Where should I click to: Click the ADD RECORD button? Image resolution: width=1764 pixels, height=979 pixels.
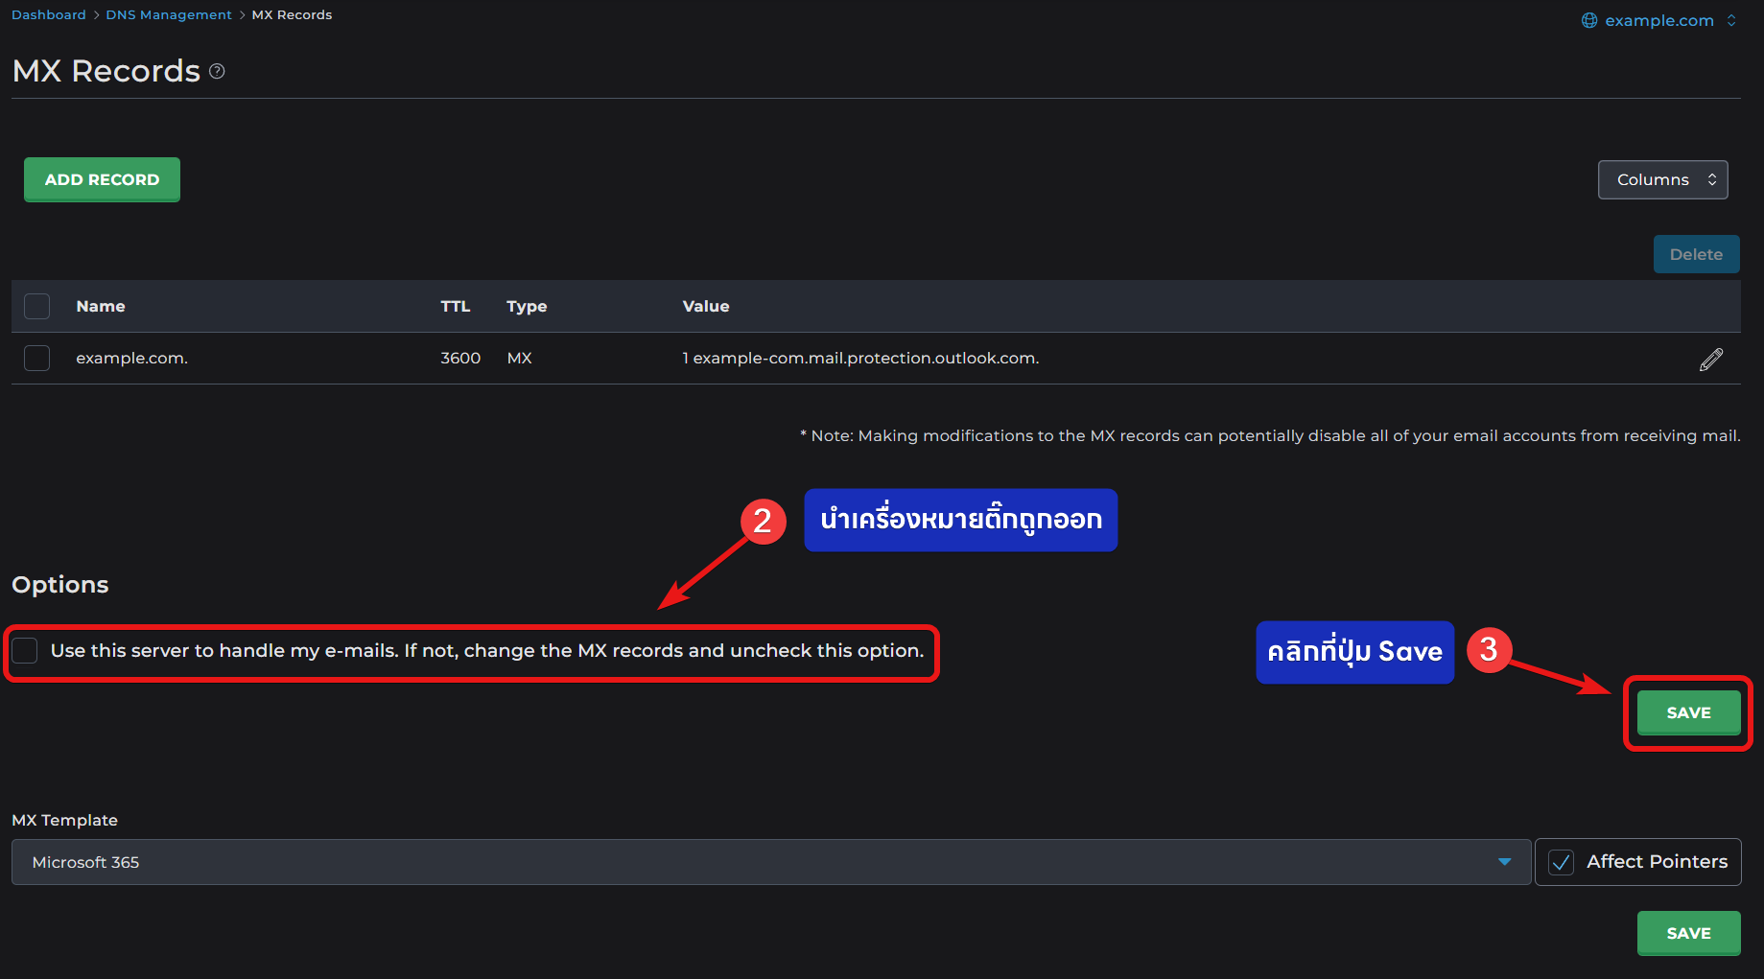(x=102, y=179)
